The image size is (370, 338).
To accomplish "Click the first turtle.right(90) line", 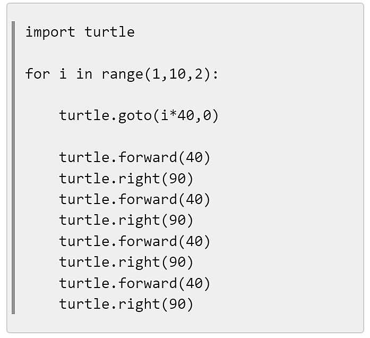I will coord(126,179).
